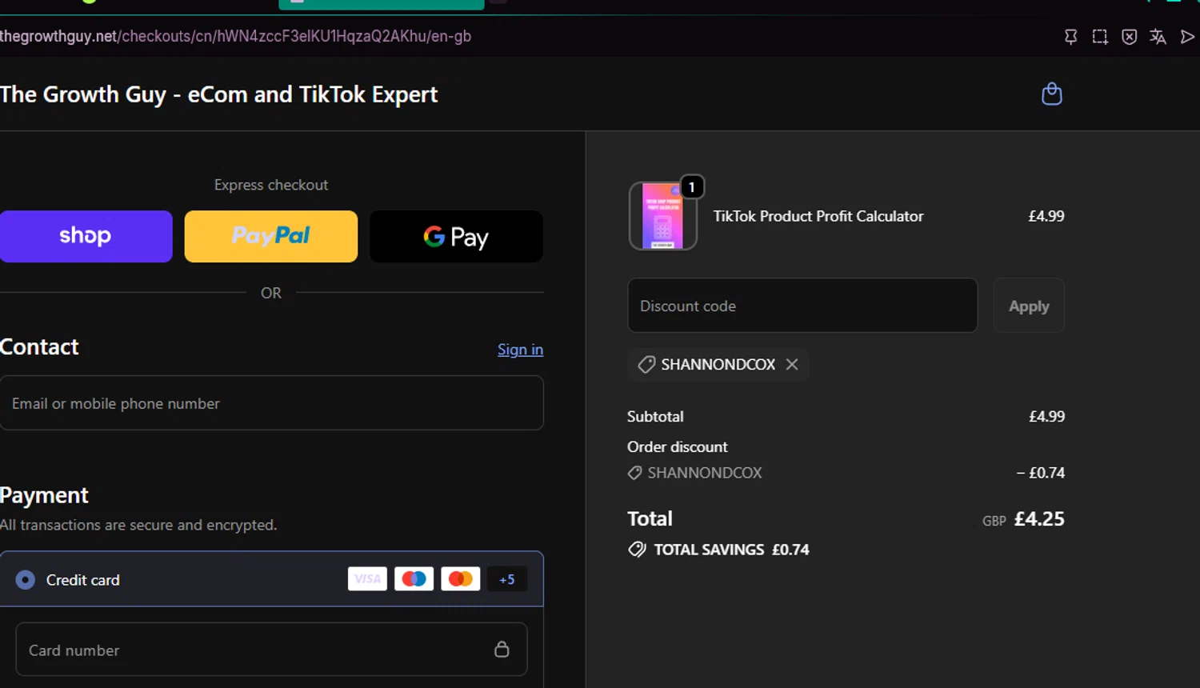Focus the Card number field

pyautogui.click(x=271, y=650)
